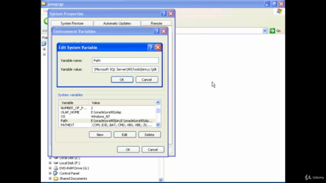
Task: Collapse the minus node near the top of the folder tree
Action: [x=44, y=54]
